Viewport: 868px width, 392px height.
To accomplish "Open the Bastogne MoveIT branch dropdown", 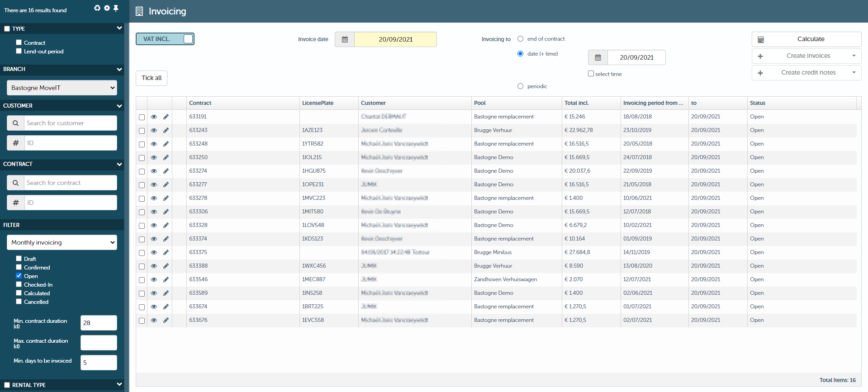I will pos(62,88).
